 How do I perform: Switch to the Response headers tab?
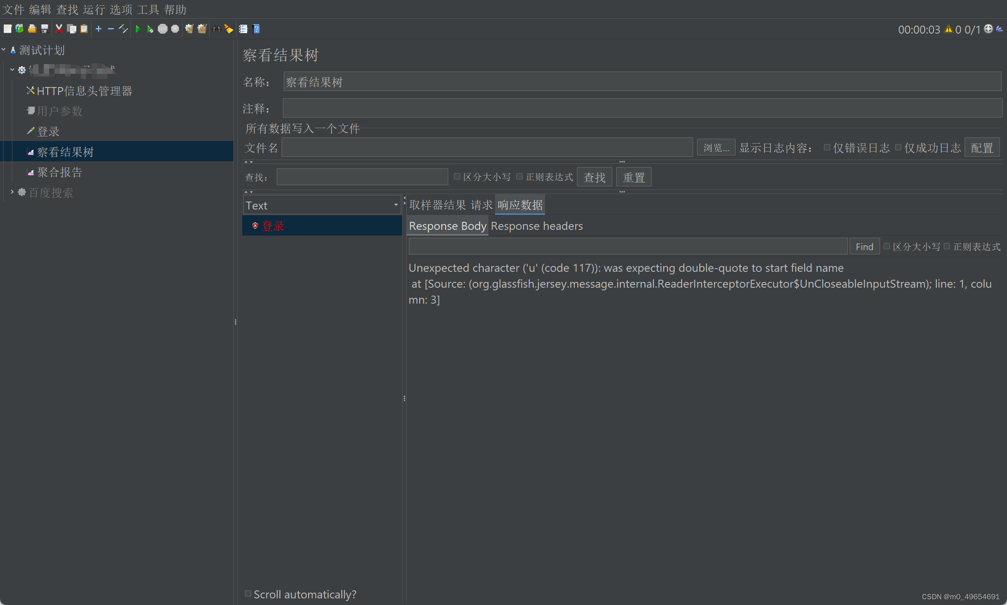537,226
